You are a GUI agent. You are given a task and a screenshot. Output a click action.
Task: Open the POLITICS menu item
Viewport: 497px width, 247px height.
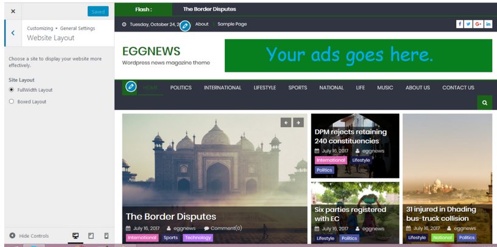tap(181, 88)
